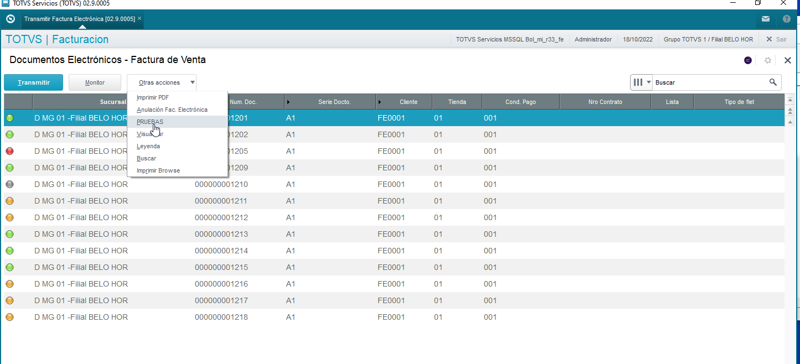Image resolution: width=800 pixels, height=364 pixels.
Task: Select orange status of row 000000001218
Action: coord(9,317)
